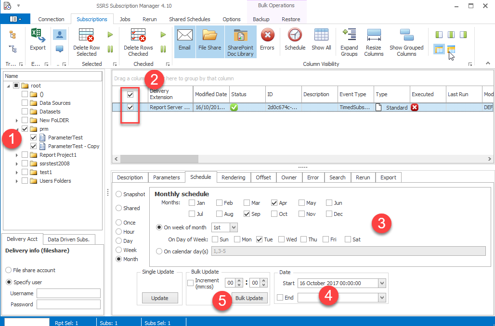Screen dimensions: 495x326
Task: Collapse the ribbon with the chevron
Action: click(x=488, y=63)
